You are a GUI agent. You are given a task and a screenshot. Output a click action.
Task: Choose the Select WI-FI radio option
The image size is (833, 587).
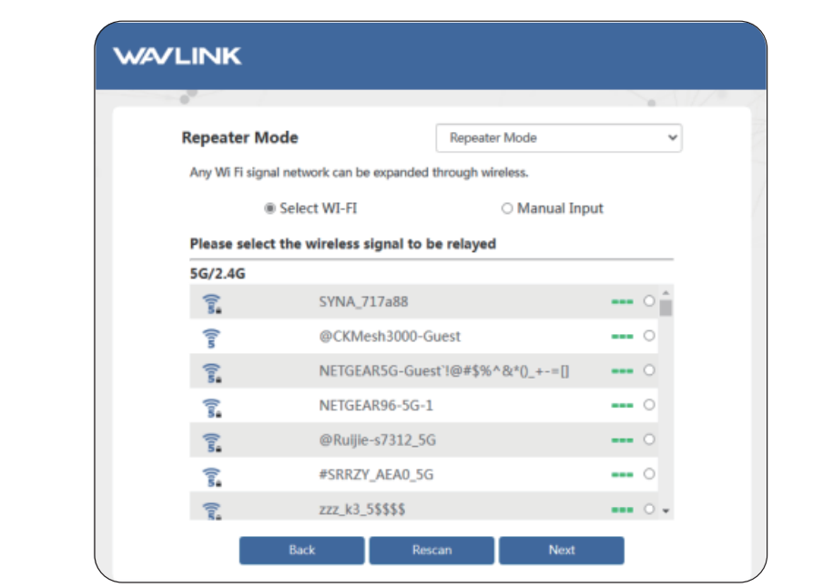269,208
